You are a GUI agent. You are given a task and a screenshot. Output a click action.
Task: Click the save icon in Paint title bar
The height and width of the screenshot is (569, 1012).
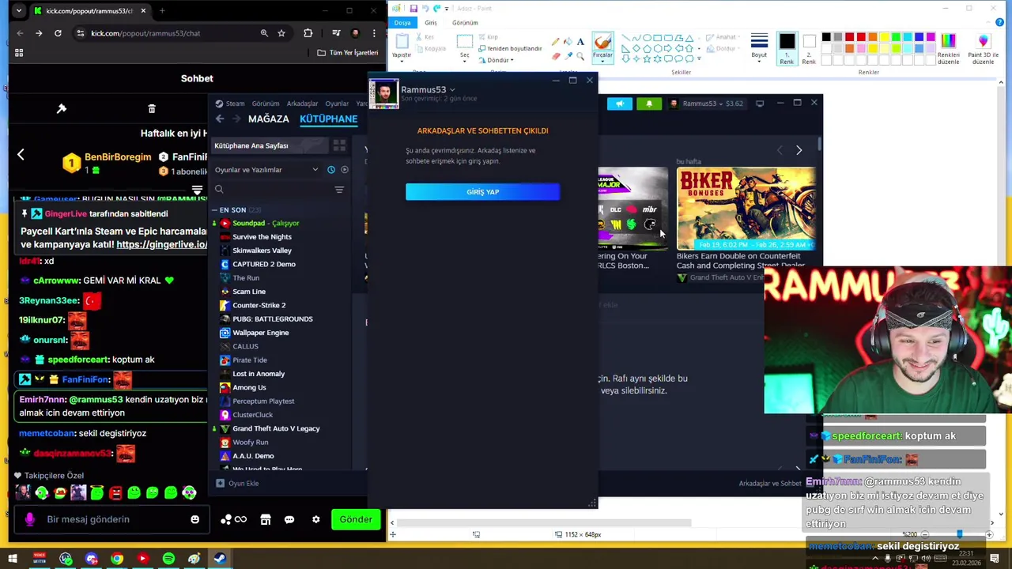(x=413, y=9)
